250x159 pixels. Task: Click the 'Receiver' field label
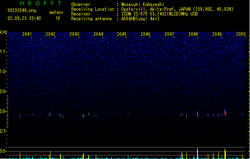coord(81,14)
